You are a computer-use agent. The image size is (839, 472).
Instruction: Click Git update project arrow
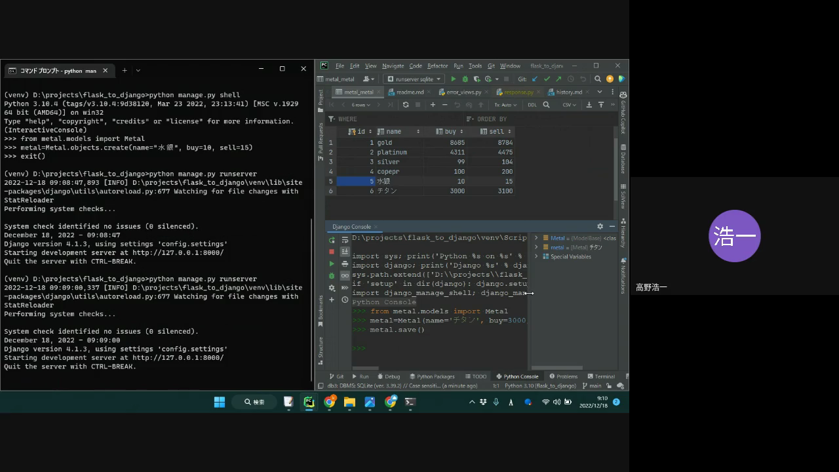pyautogui.click(x=535, y=79)
